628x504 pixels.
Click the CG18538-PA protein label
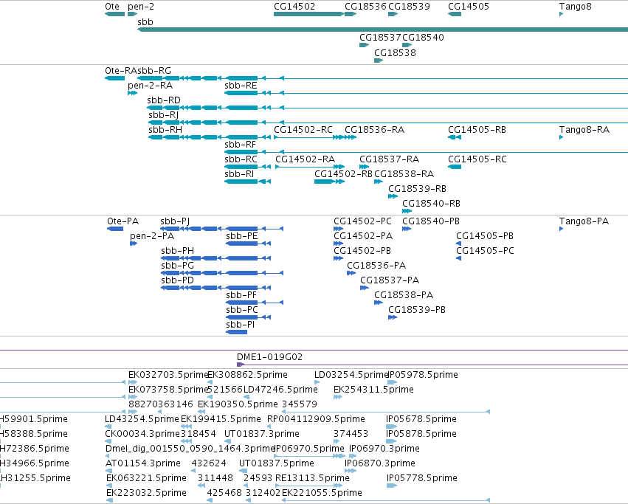point(404,295)
